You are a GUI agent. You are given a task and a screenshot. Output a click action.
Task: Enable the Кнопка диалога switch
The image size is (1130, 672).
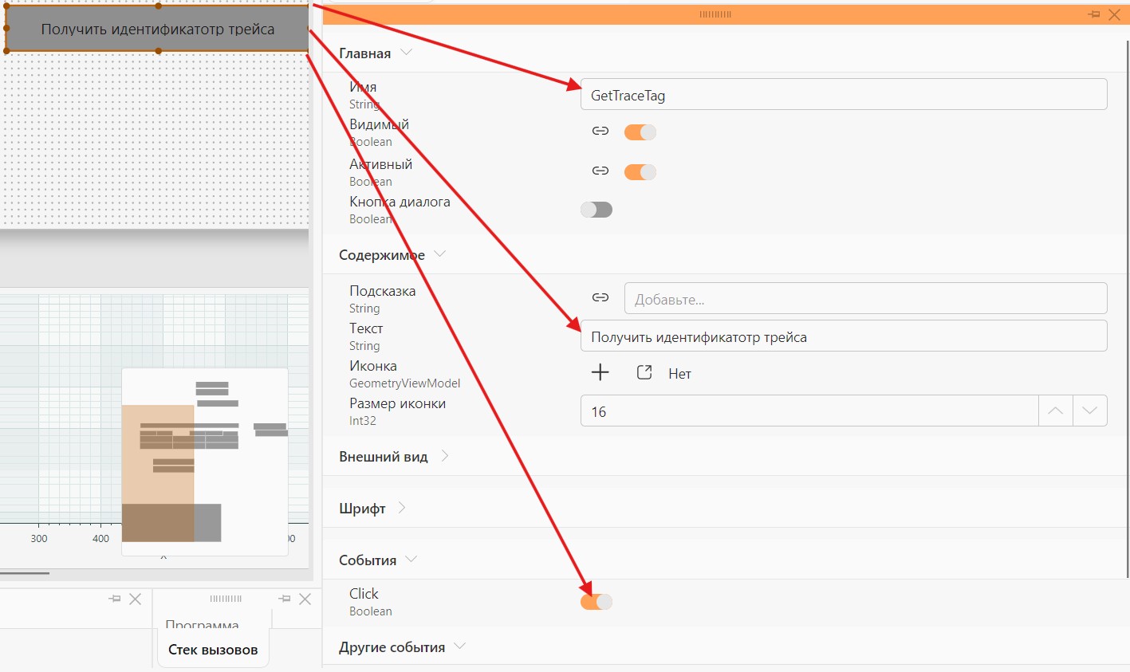click(x=596, y=210)
